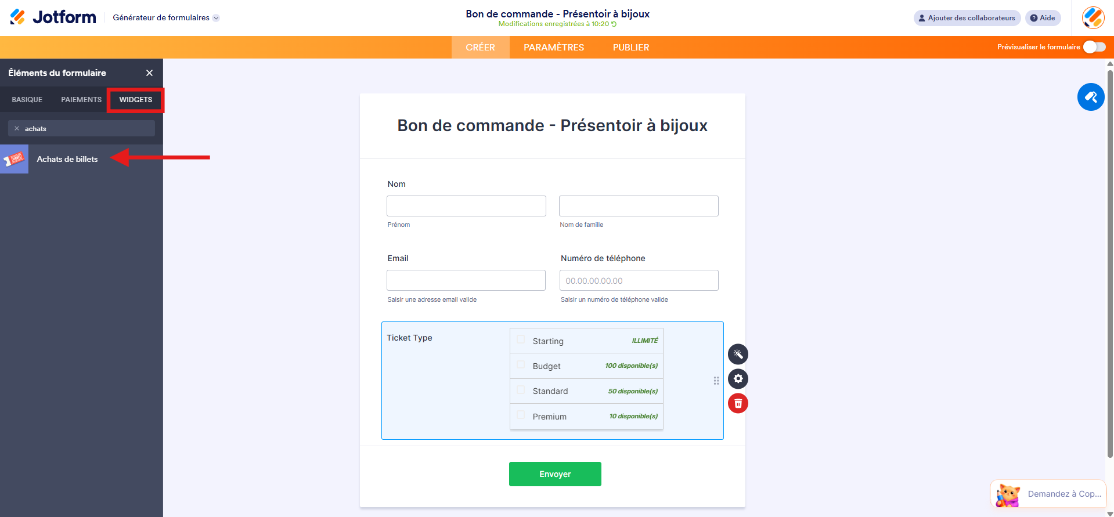This screenshot has width=1114, height=517.
Task: Open the BASIQUE elements tab
Action: (27, 100)
